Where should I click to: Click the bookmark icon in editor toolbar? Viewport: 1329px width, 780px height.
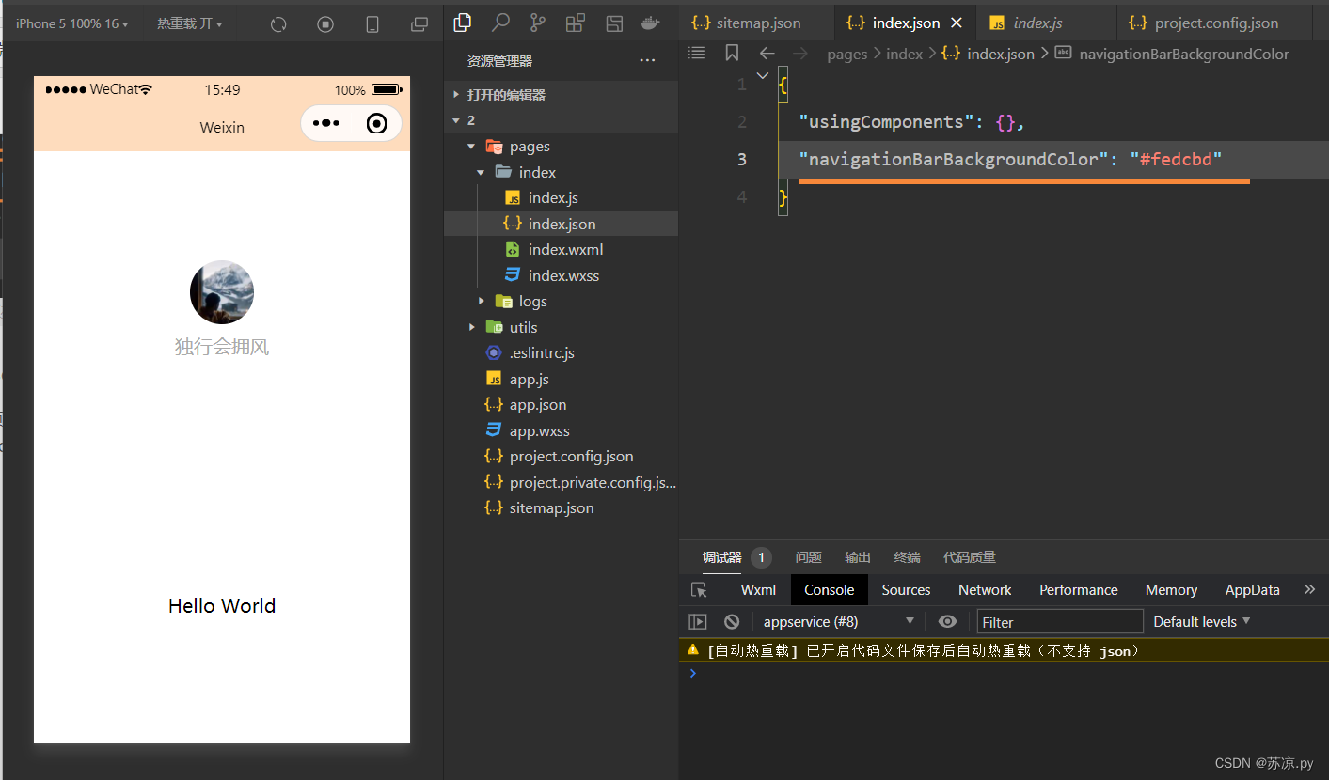(732, 54)
